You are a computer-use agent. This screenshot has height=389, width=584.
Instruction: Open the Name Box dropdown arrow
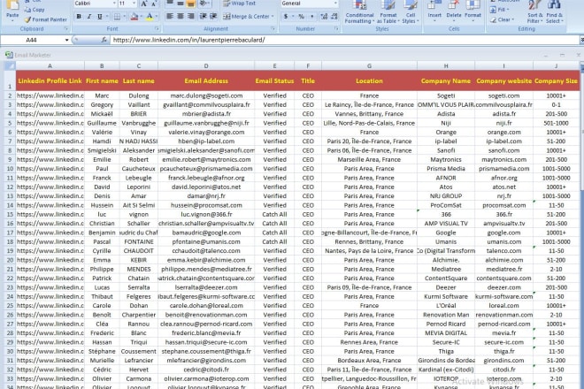coord(66,40)
